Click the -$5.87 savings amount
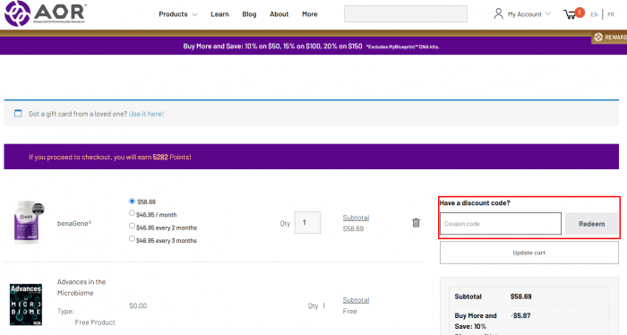The width and height of the screenshot is (627, 335). click(520, 316)
